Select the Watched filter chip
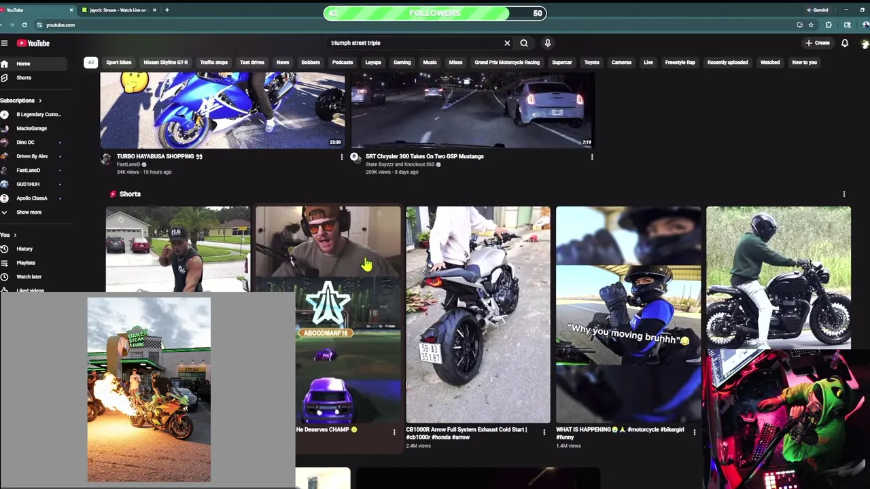 pos(770,62)
